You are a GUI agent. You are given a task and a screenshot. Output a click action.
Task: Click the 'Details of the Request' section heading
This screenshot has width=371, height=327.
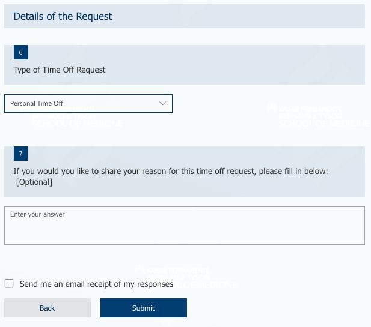[63, 16]
